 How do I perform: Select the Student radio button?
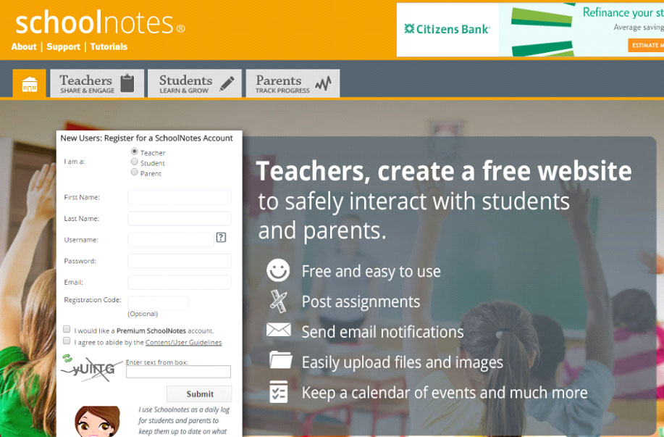click(x=134, y=162)
